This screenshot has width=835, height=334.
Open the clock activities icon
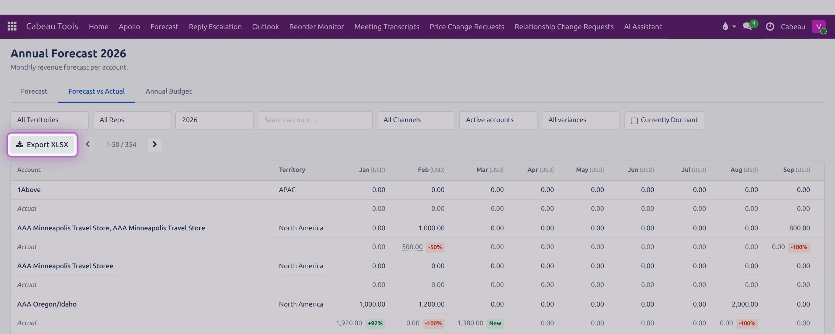click(x=770, y=26)
